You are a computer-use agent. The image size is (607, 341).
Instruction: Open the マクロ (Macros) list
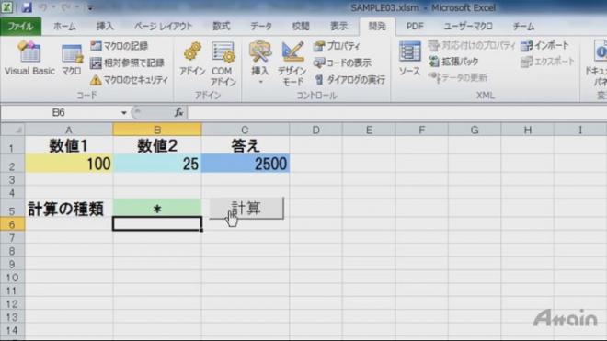pyautogui.click(x=72, y=60)
